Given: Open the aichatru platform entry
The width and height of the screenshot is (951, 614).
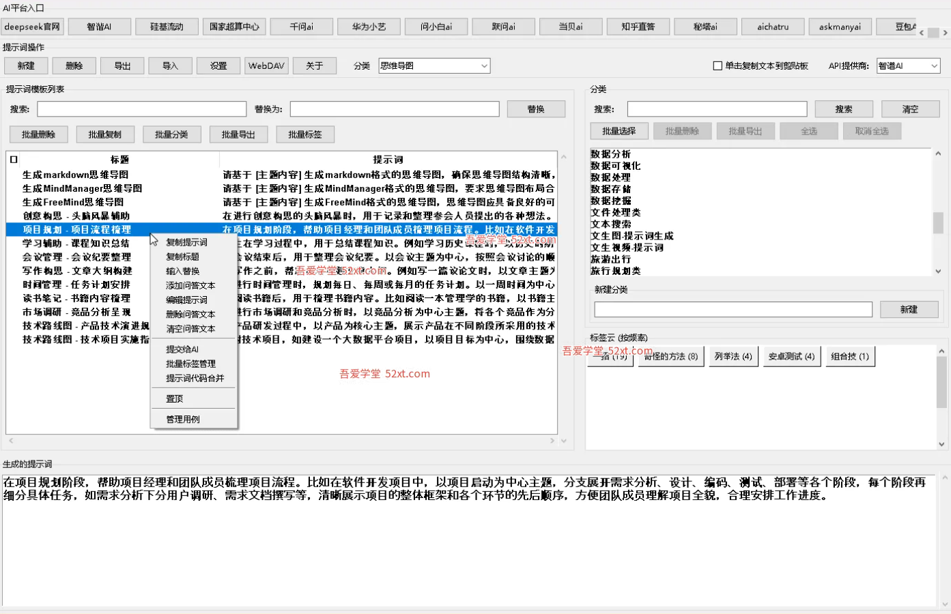Looking at the screenshot, I should point(773,27).
